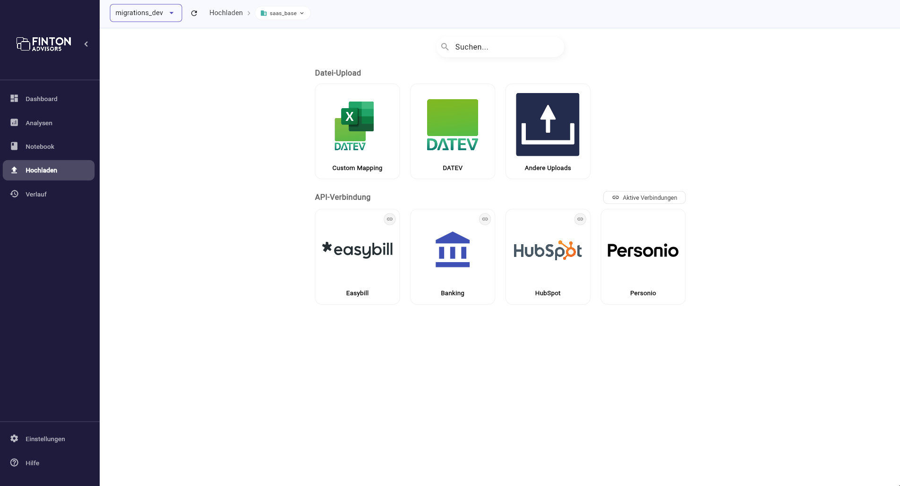Go to the Analysen section
The image size is (900, 486).
tap(49, 123)
